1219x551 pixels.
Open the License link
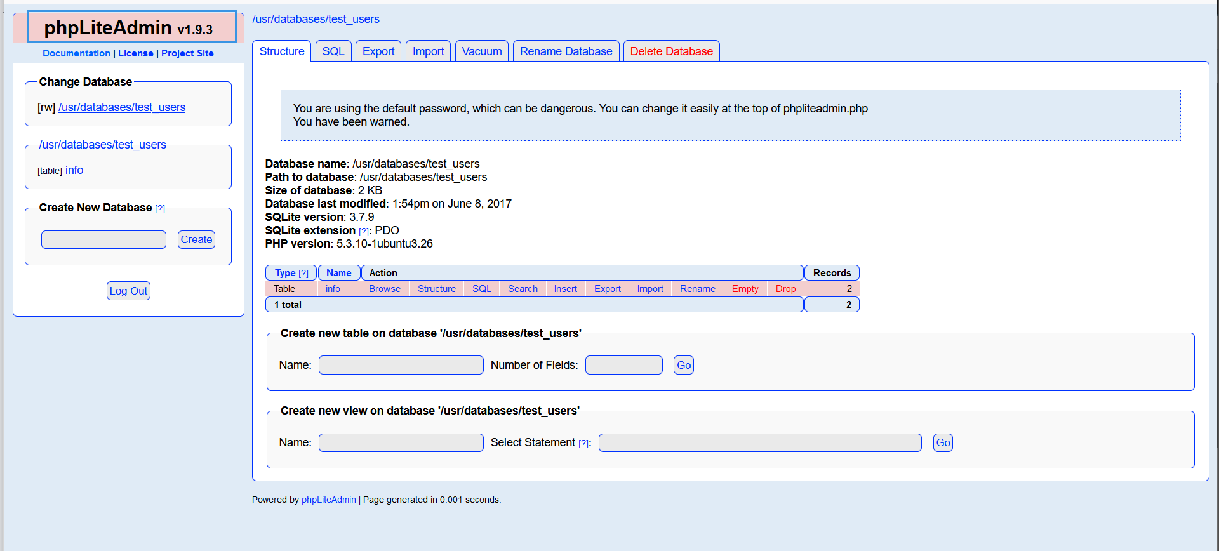(136, 53)
